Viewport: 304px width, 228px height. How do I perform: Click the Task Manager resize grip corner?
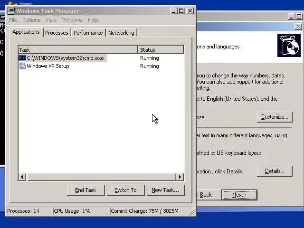(x=192, y=212)
